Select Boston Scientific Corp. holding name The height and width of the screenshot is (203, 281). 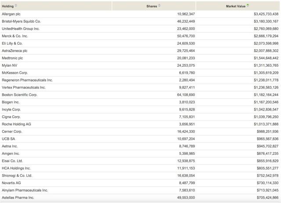19,95
